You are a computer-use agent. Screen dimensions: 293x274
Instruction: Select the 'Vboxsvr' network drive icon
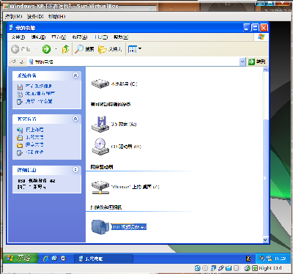coord(100,187)
